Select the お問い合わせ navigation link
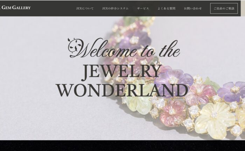Screen dimensions: 245x151 click(193, 8)
